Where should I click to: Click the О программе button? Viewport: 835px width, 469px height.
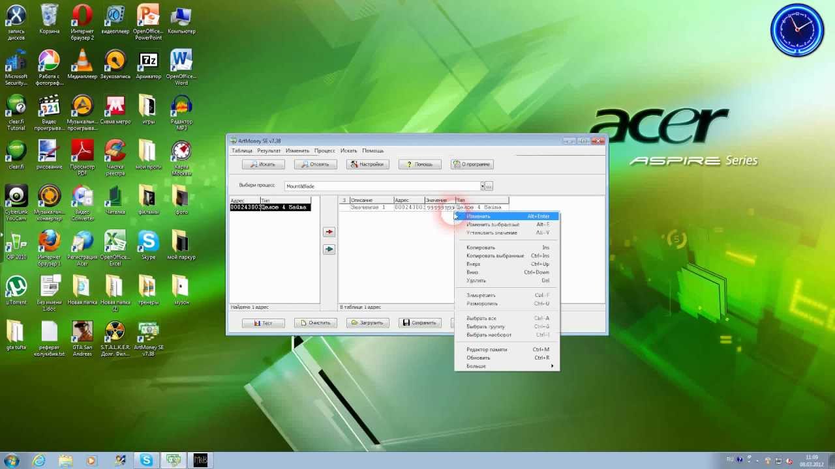coord(472,164)
